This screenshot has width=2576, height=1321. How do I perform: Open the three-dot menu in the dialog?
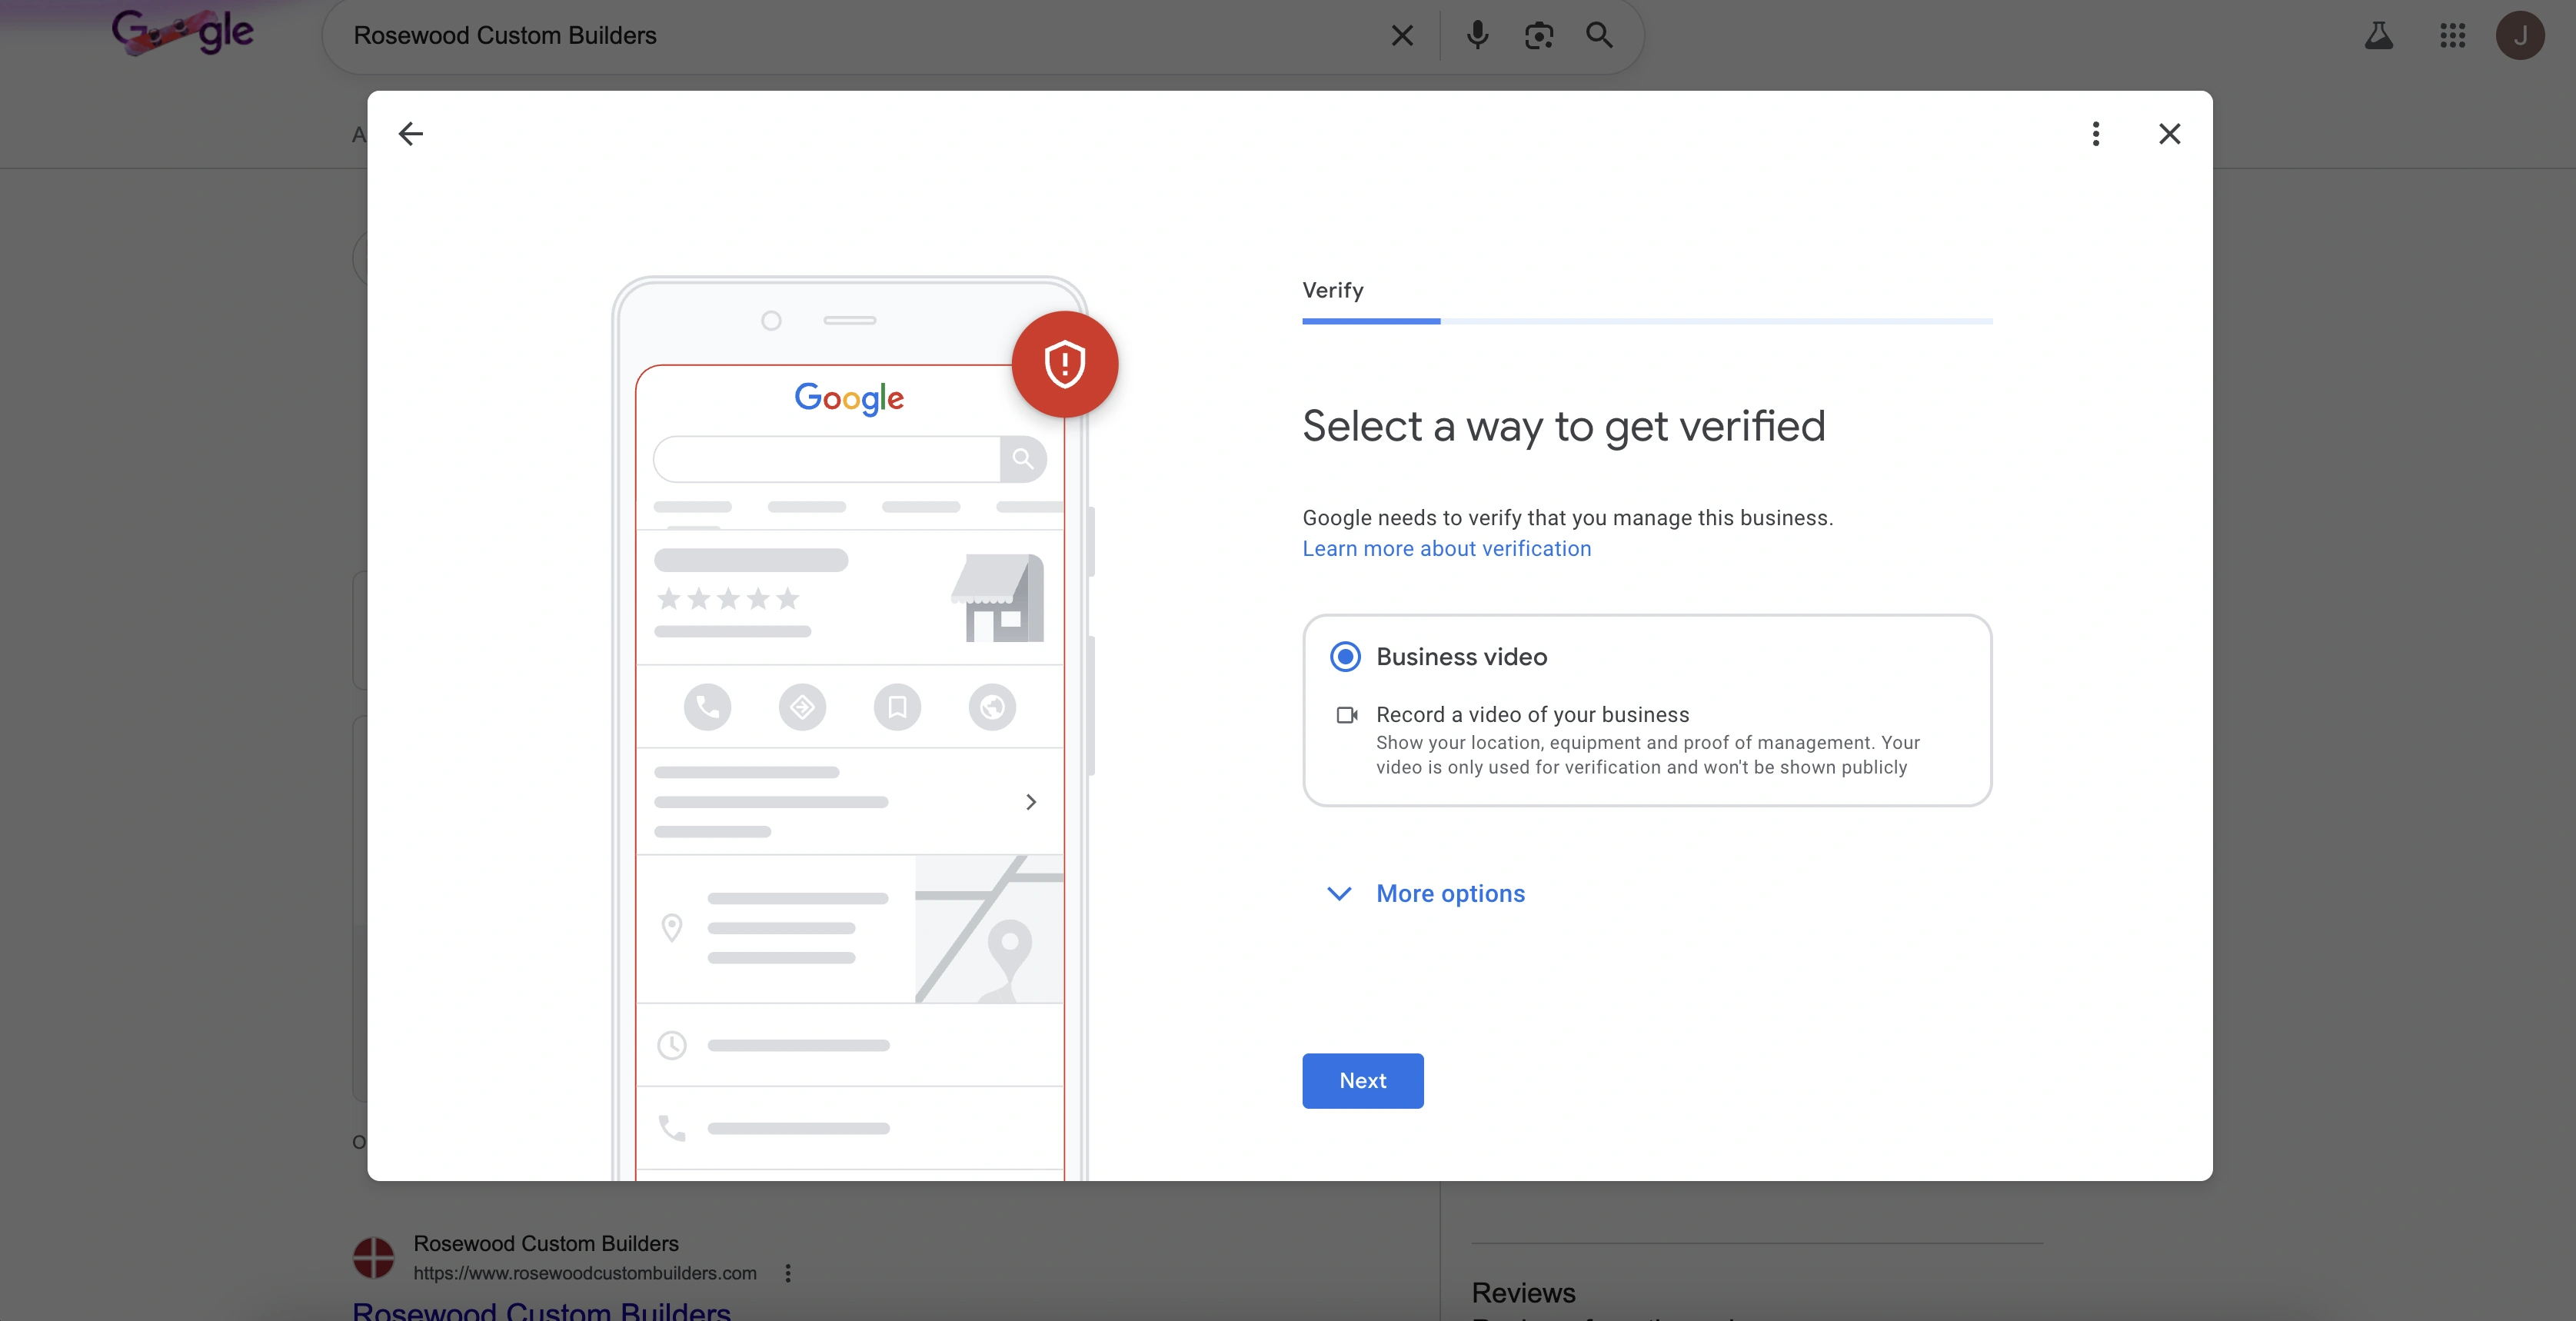click(x=2095, y=134)
